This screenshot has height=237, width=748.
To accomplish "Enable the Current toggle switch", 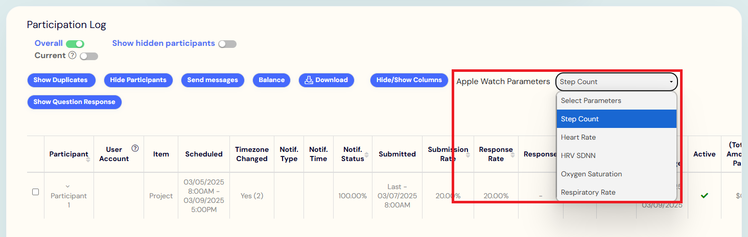I will [x=89, y=56].
